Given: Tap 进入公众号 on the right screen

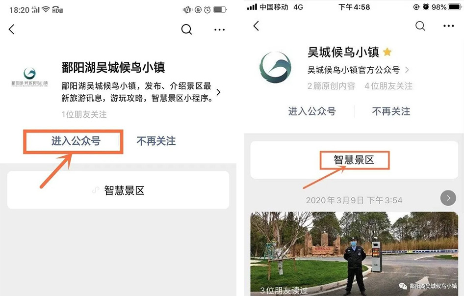Looking at the screenshot, I should [312, 111].
